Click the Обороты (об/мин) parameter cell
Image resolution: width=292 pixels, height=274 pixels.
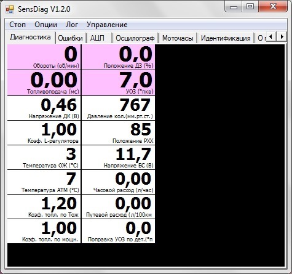(44, 57)
